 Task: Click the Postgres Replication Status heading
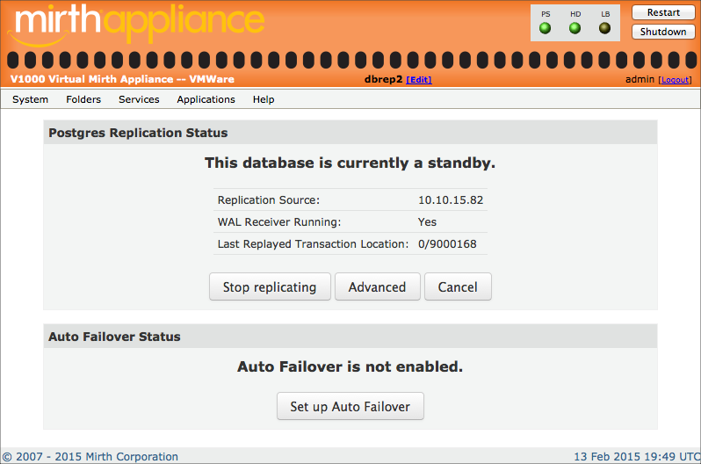[x=138, y=133]
